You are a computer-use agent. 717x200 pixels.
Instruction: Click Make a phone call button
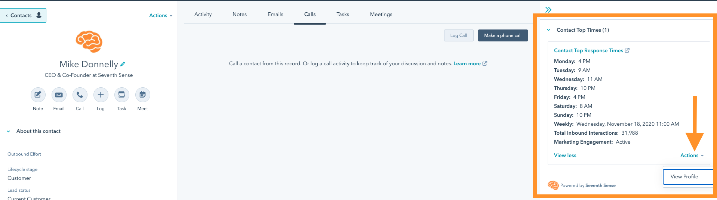point(503,35)
